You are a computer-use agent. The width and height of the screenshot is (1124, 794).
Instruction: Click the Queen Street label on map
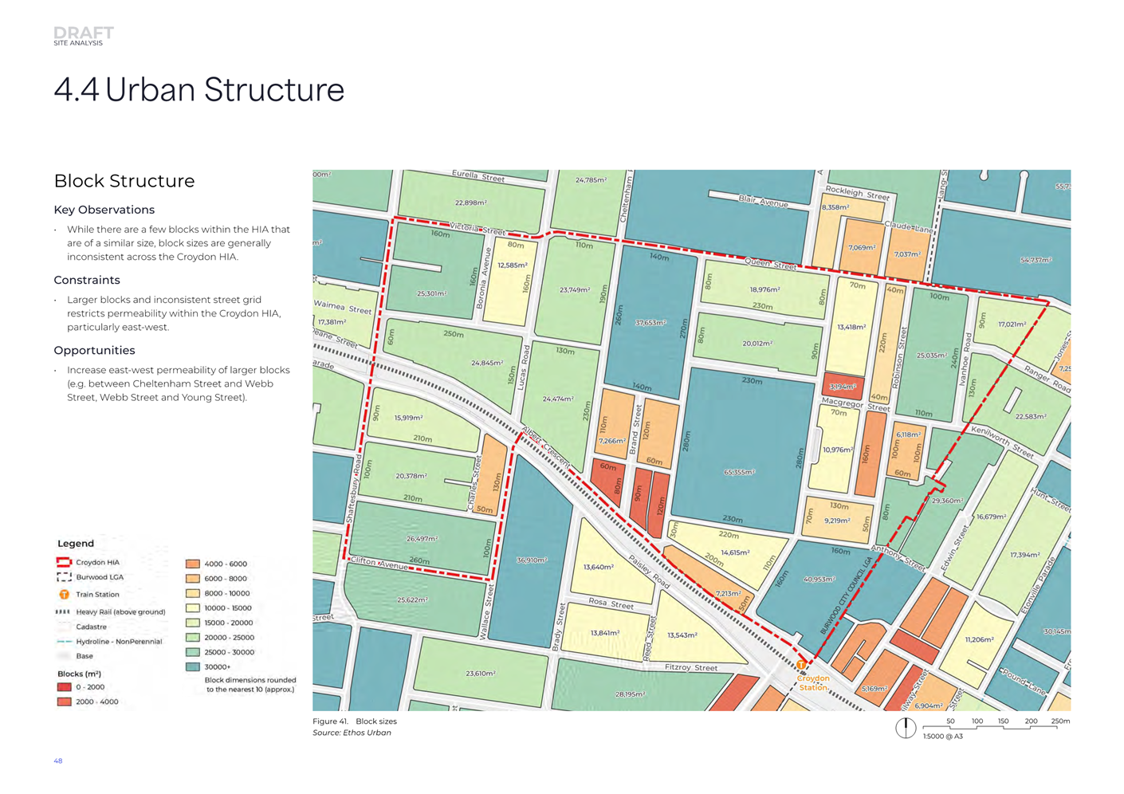coord(770,263)
